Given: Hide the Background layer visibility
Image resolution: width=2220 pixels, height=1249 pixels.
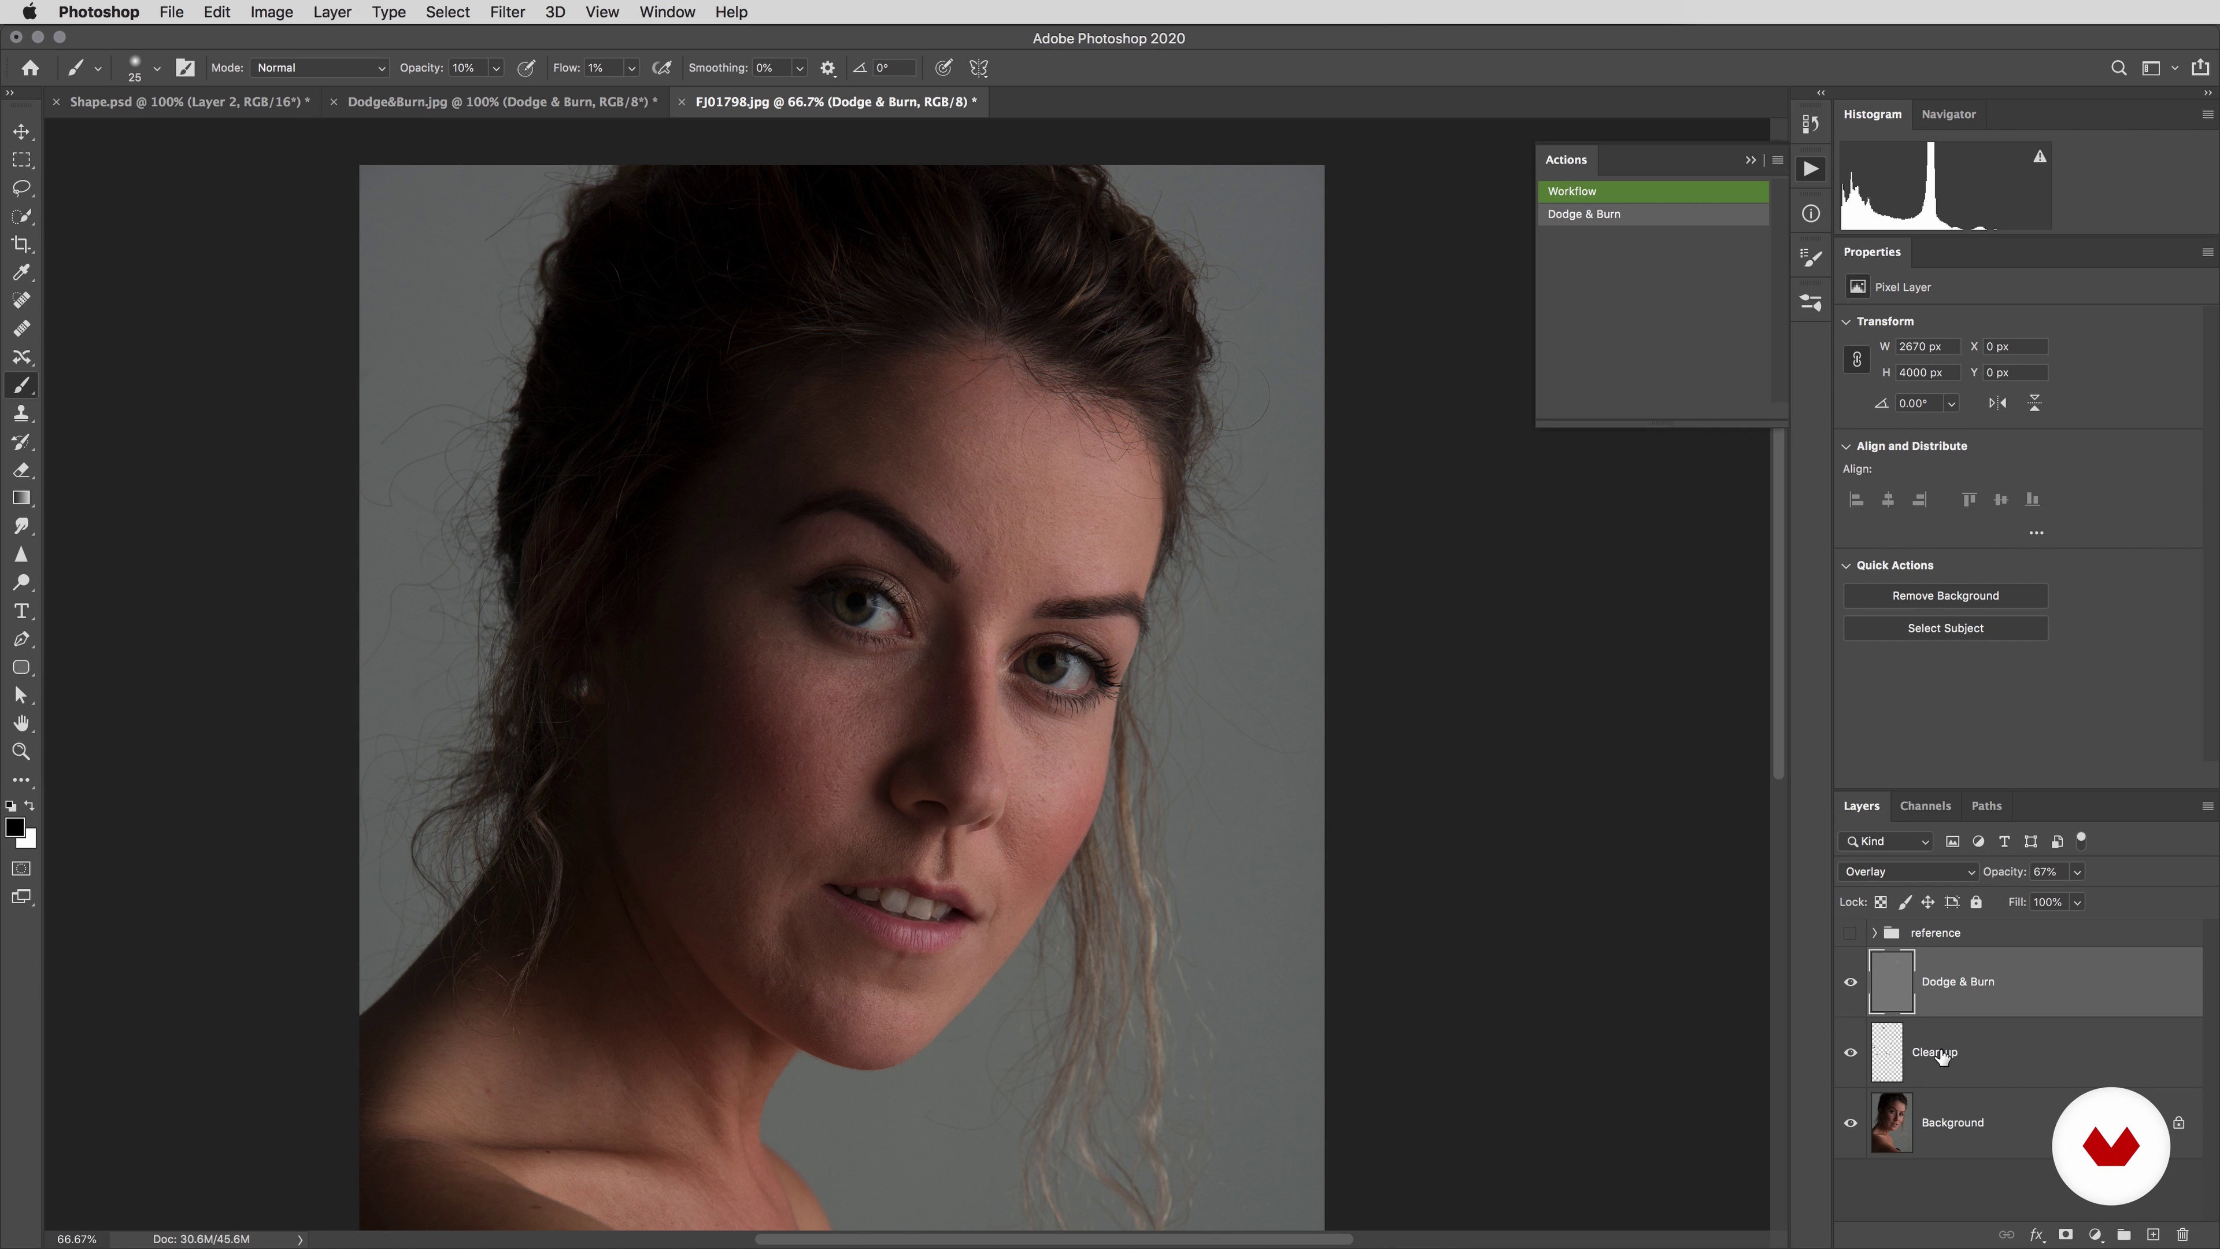Looking at the screenshot, I should (x=1850, y=1122).
